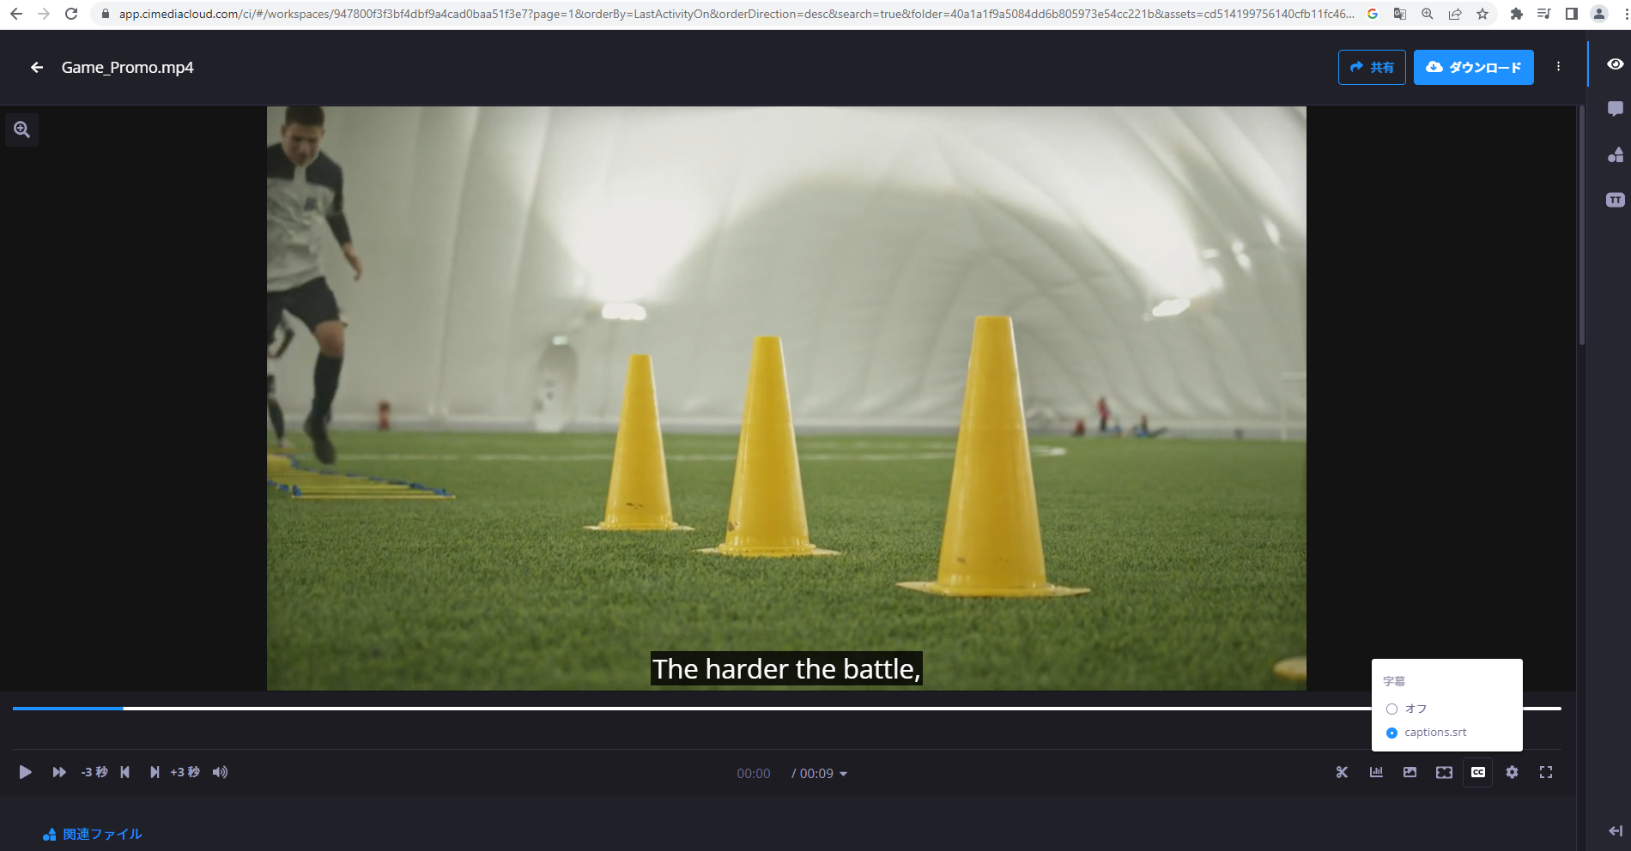1631x851 pixels.
Task: Step to the next frame
Action: pos(155,772)
